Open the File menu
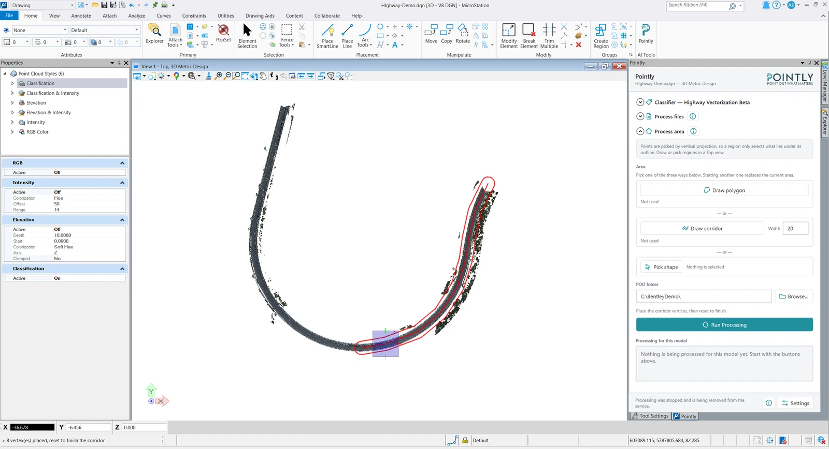Viewport: 829px width, 449px height. coord(9,16)
